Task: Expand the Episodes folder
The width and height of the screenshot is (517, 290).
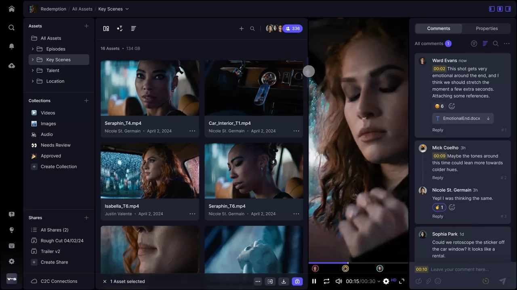Action: coord(33,49)
